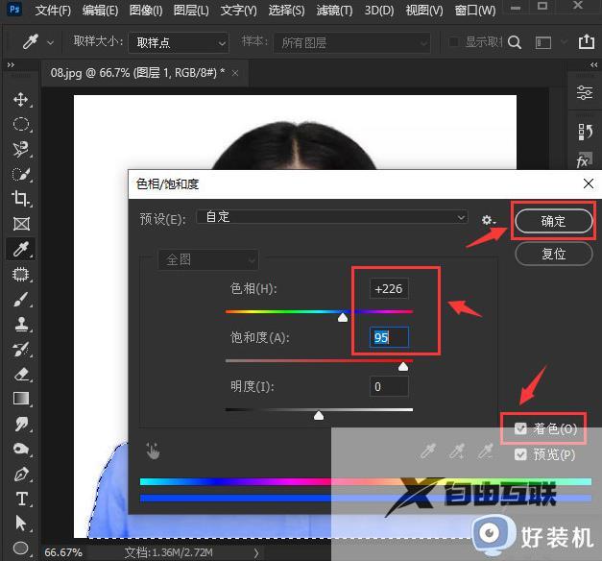The width and height of the screenshot is (602, 561).
Task: Toggle the 着色(O) colorize checkbox
Action: pyautogui.click(x=520, y=428)
